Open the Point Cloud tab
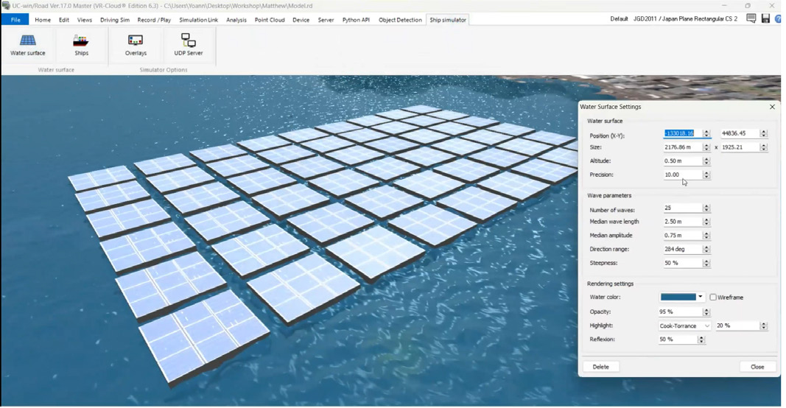Image resolution: width=786 pixels, height=408 pixels. coord(270,20)
